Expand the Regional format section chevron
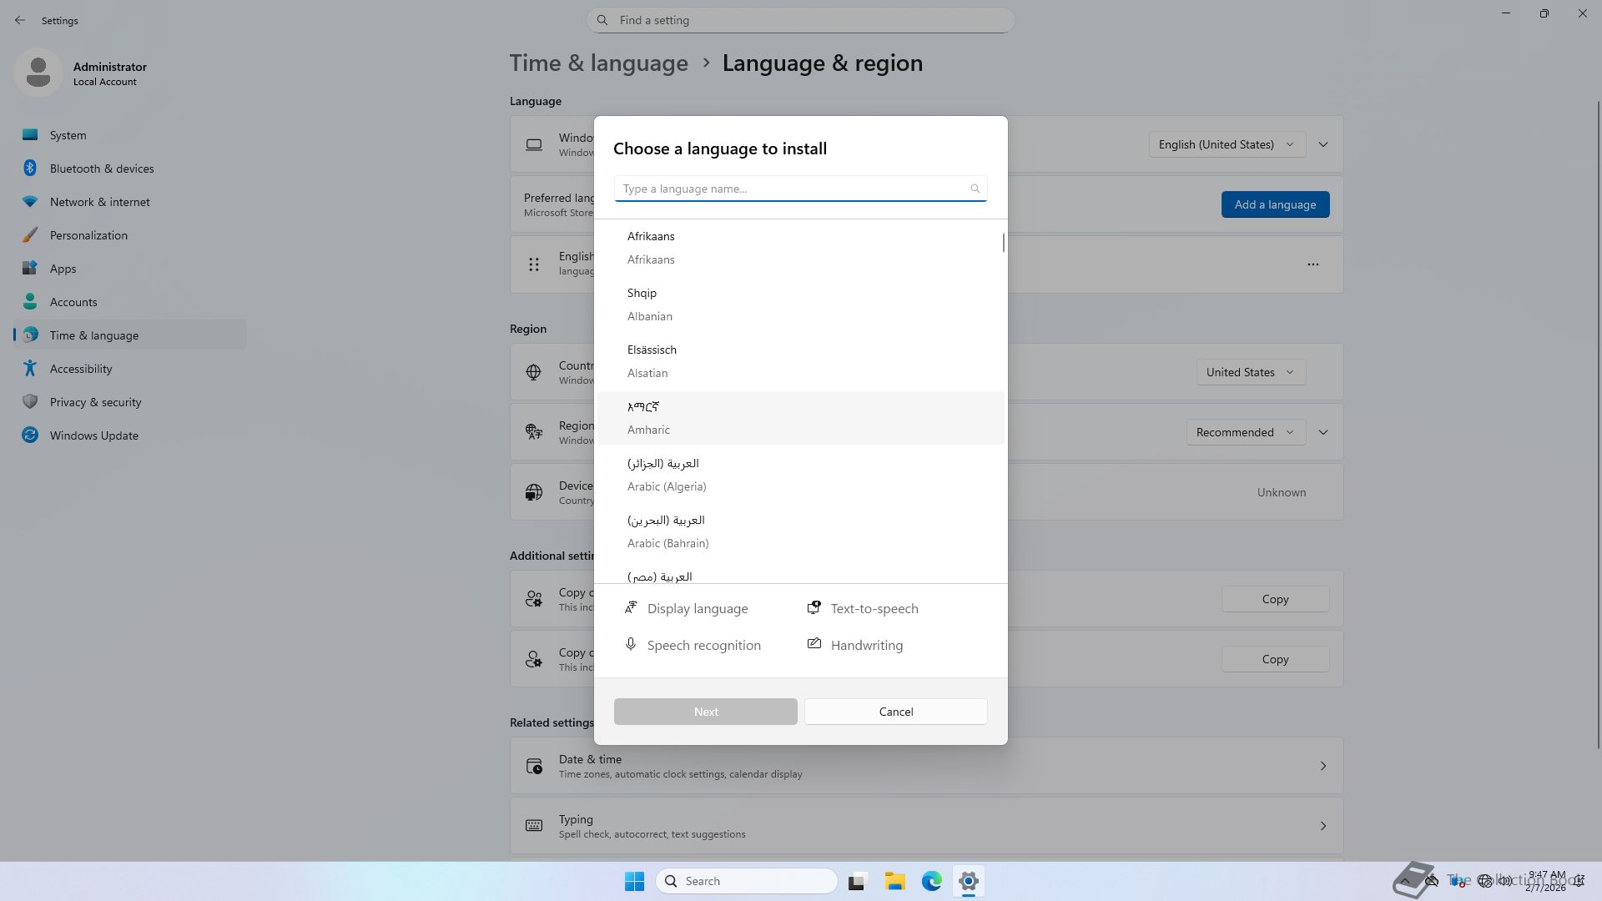The width and height of the screenshot is (1602, 901). [x=1322, y=432]
